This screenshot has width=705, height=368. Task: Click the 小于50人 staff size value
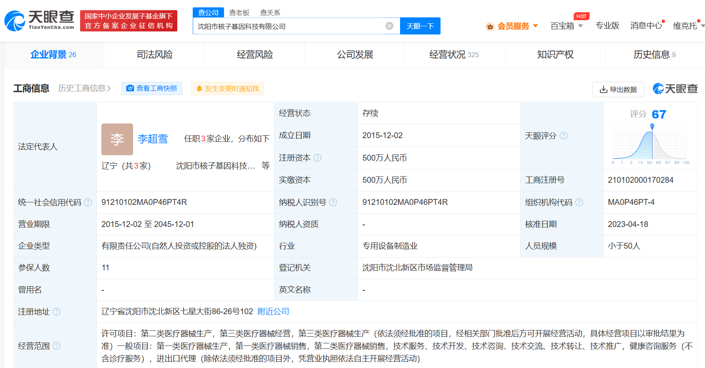(x=624, y=246)
